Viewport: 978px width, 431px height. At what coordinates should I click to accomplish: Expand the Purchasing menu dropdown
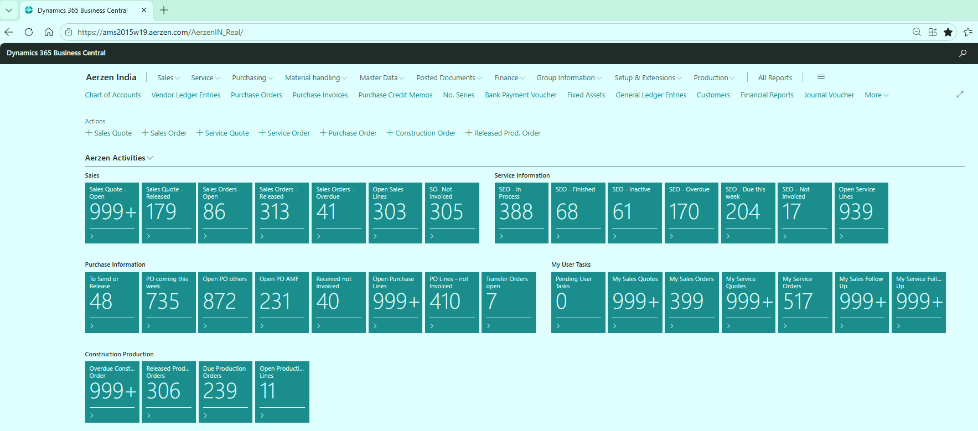[252, 78]
